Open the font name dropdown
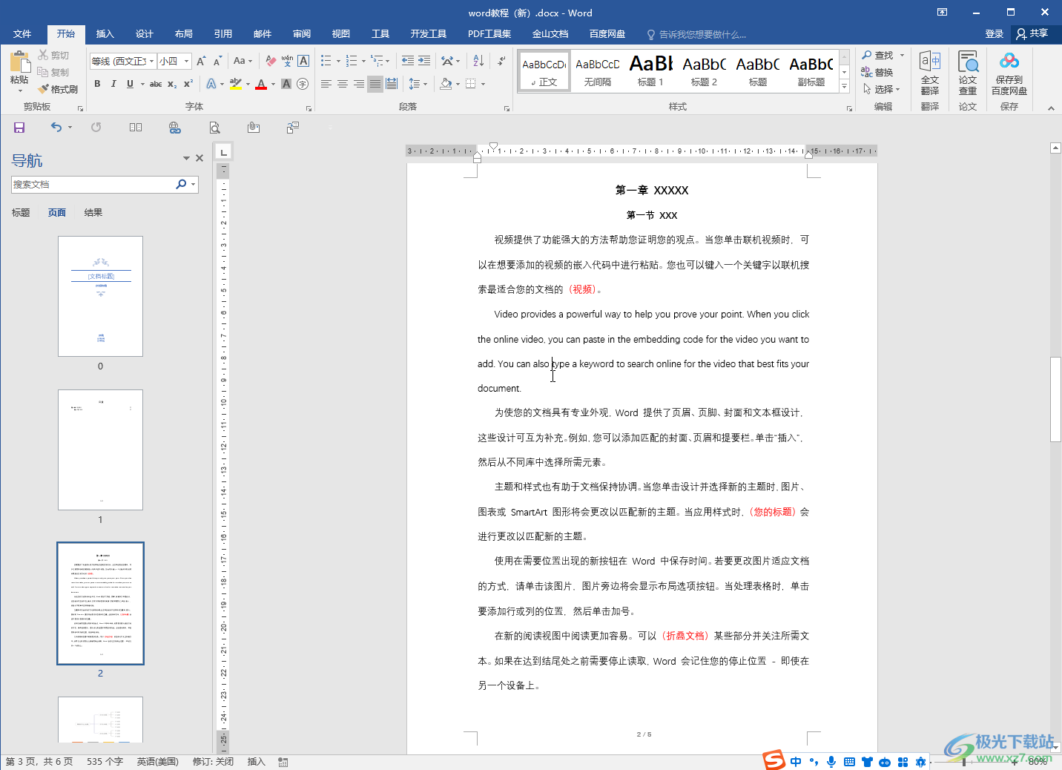This screenshot has width=1062, height=770. tap(152, 61)
